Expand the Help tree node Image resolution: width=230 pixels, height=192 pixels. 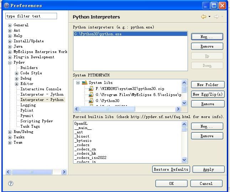click(x=10, y=36)
